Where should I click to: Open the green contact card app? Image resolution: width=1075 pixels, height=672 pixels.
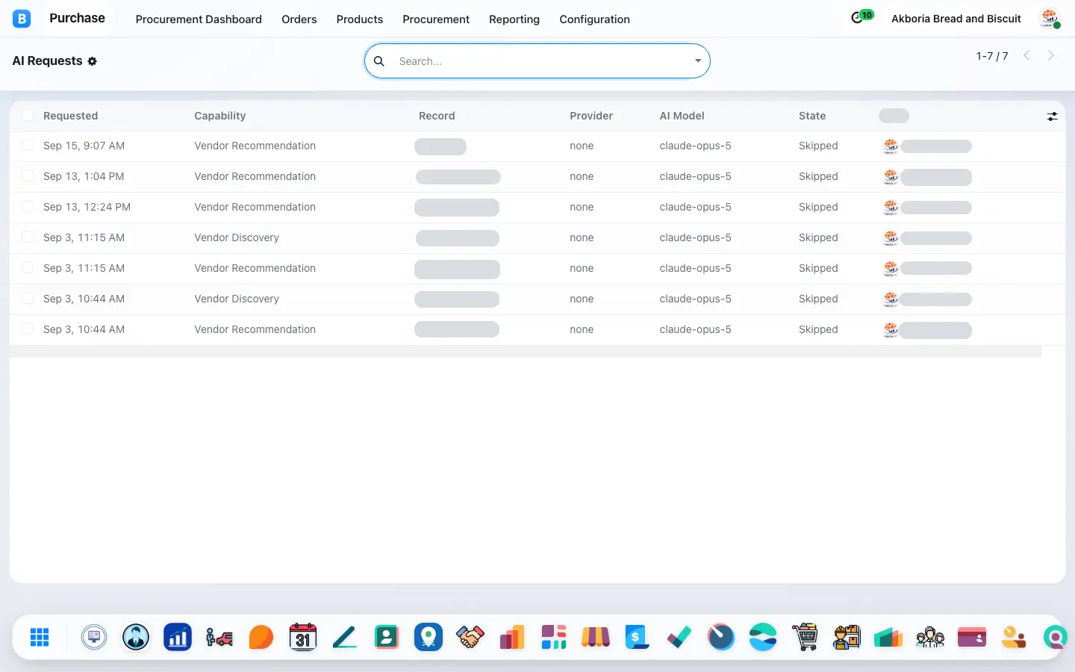tap(387, 637)
